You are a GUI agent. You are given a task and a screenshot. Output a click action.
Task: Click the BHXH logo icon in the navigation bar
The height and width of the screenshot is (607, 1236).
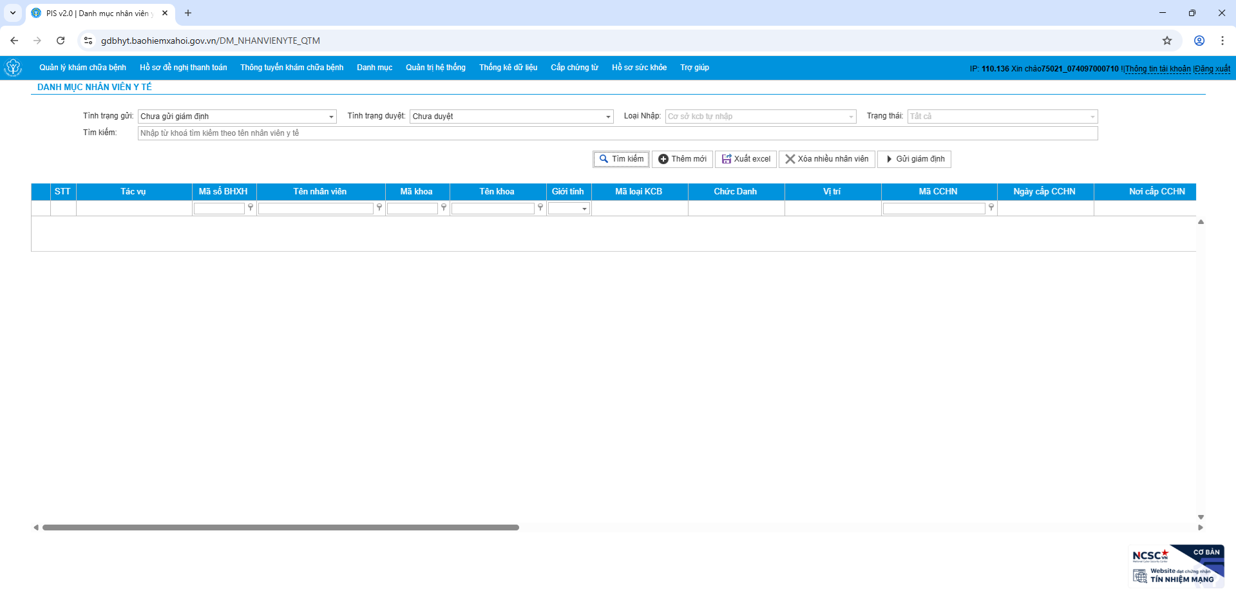tap(13, 68)
